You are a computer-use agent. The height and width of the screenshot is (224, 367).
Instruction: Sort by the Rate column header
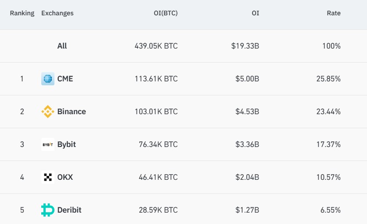coord(334,13)
